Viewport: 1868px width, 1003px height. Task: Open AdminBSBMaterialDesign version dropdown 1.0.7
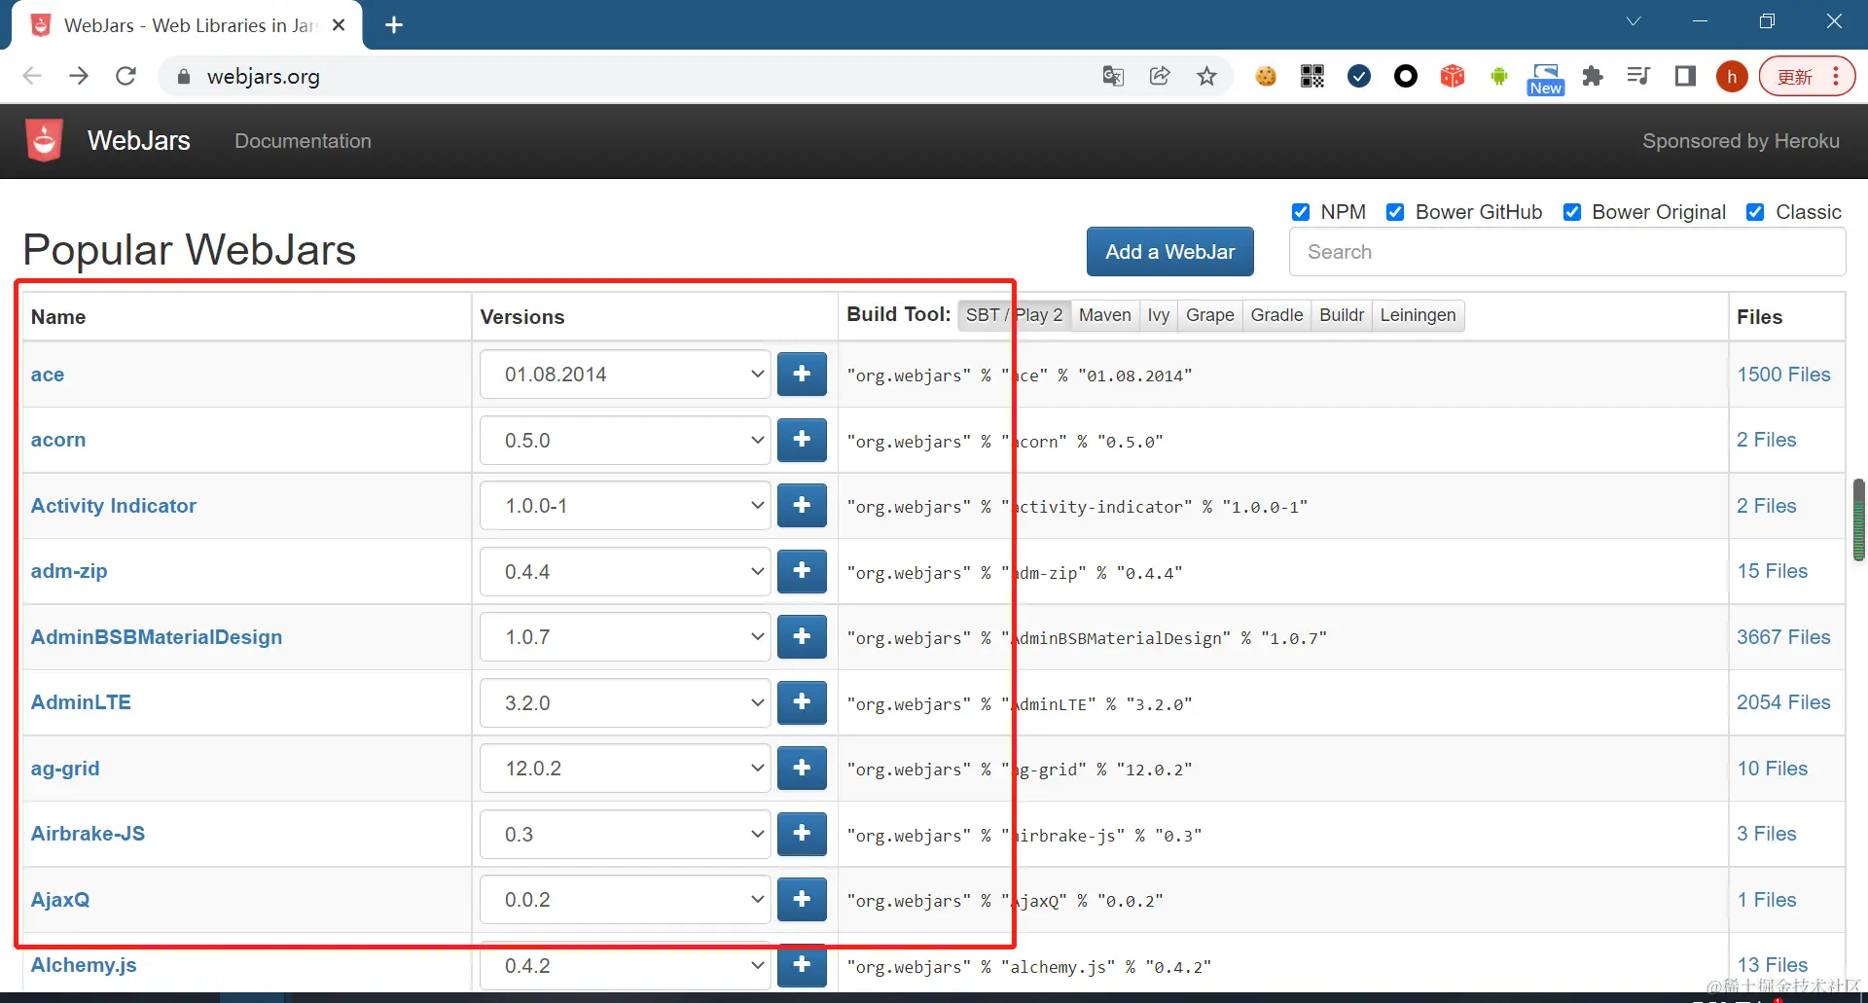click(626, 637)
